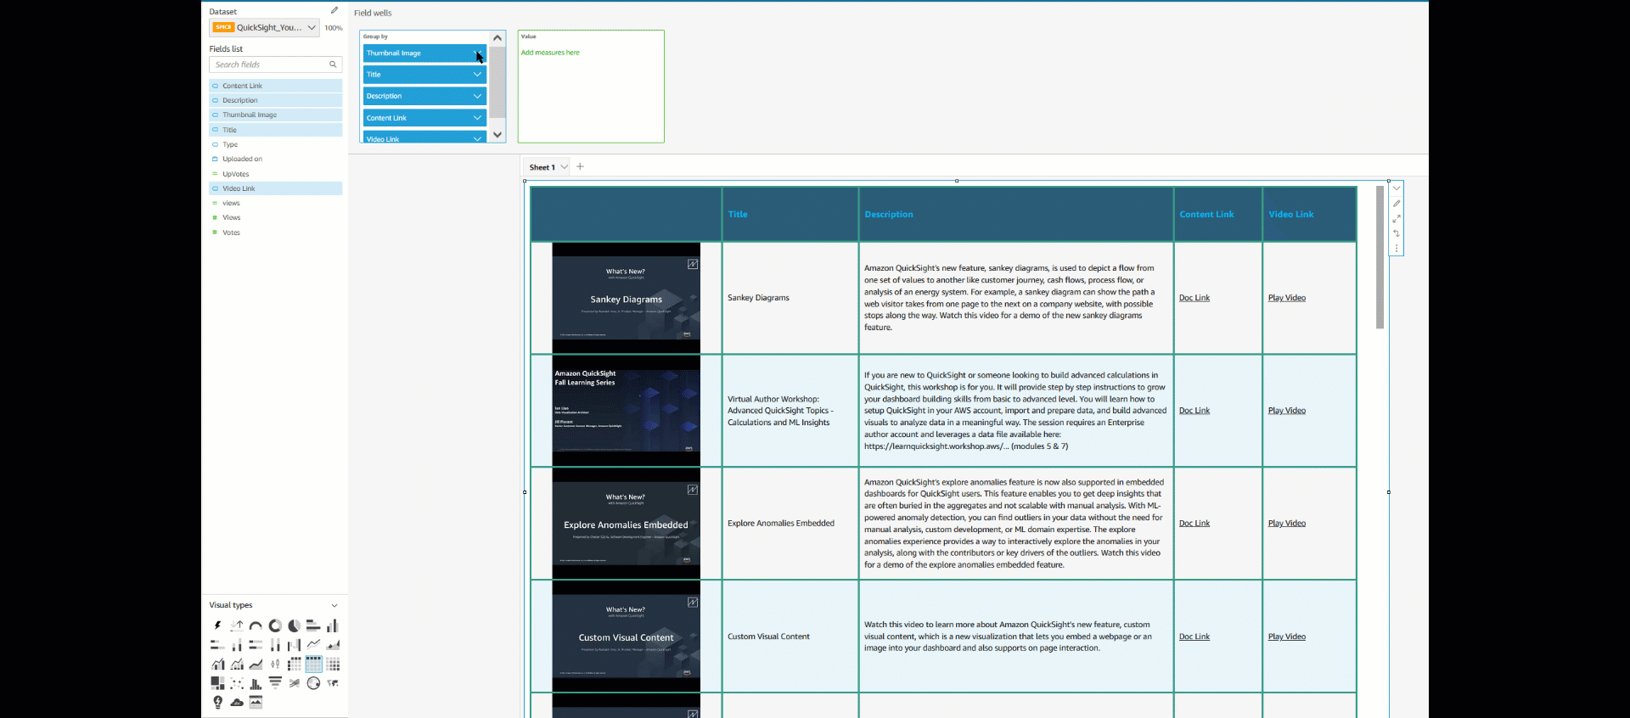Click the search magnifier in fields list
The image size is (1630, 718).
(333, 65)
